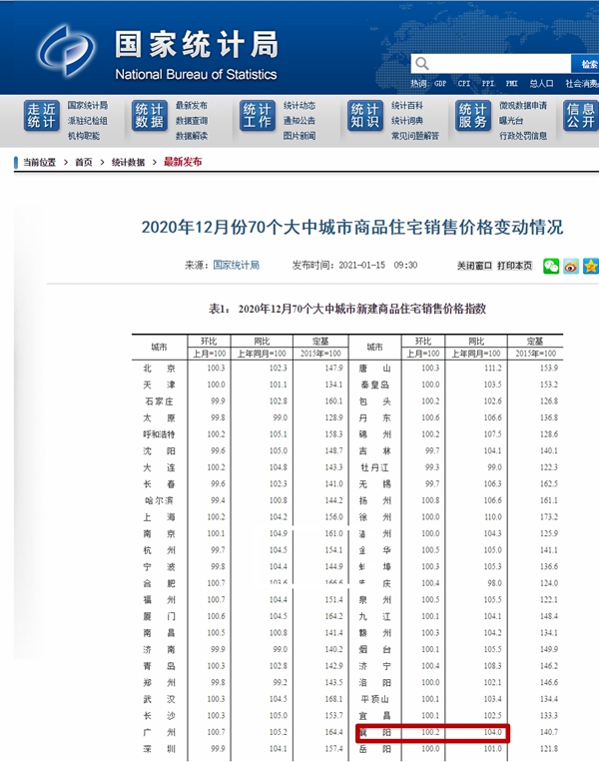
Task: Click the 国家统计局 source link
Action: tap(236, 266)
